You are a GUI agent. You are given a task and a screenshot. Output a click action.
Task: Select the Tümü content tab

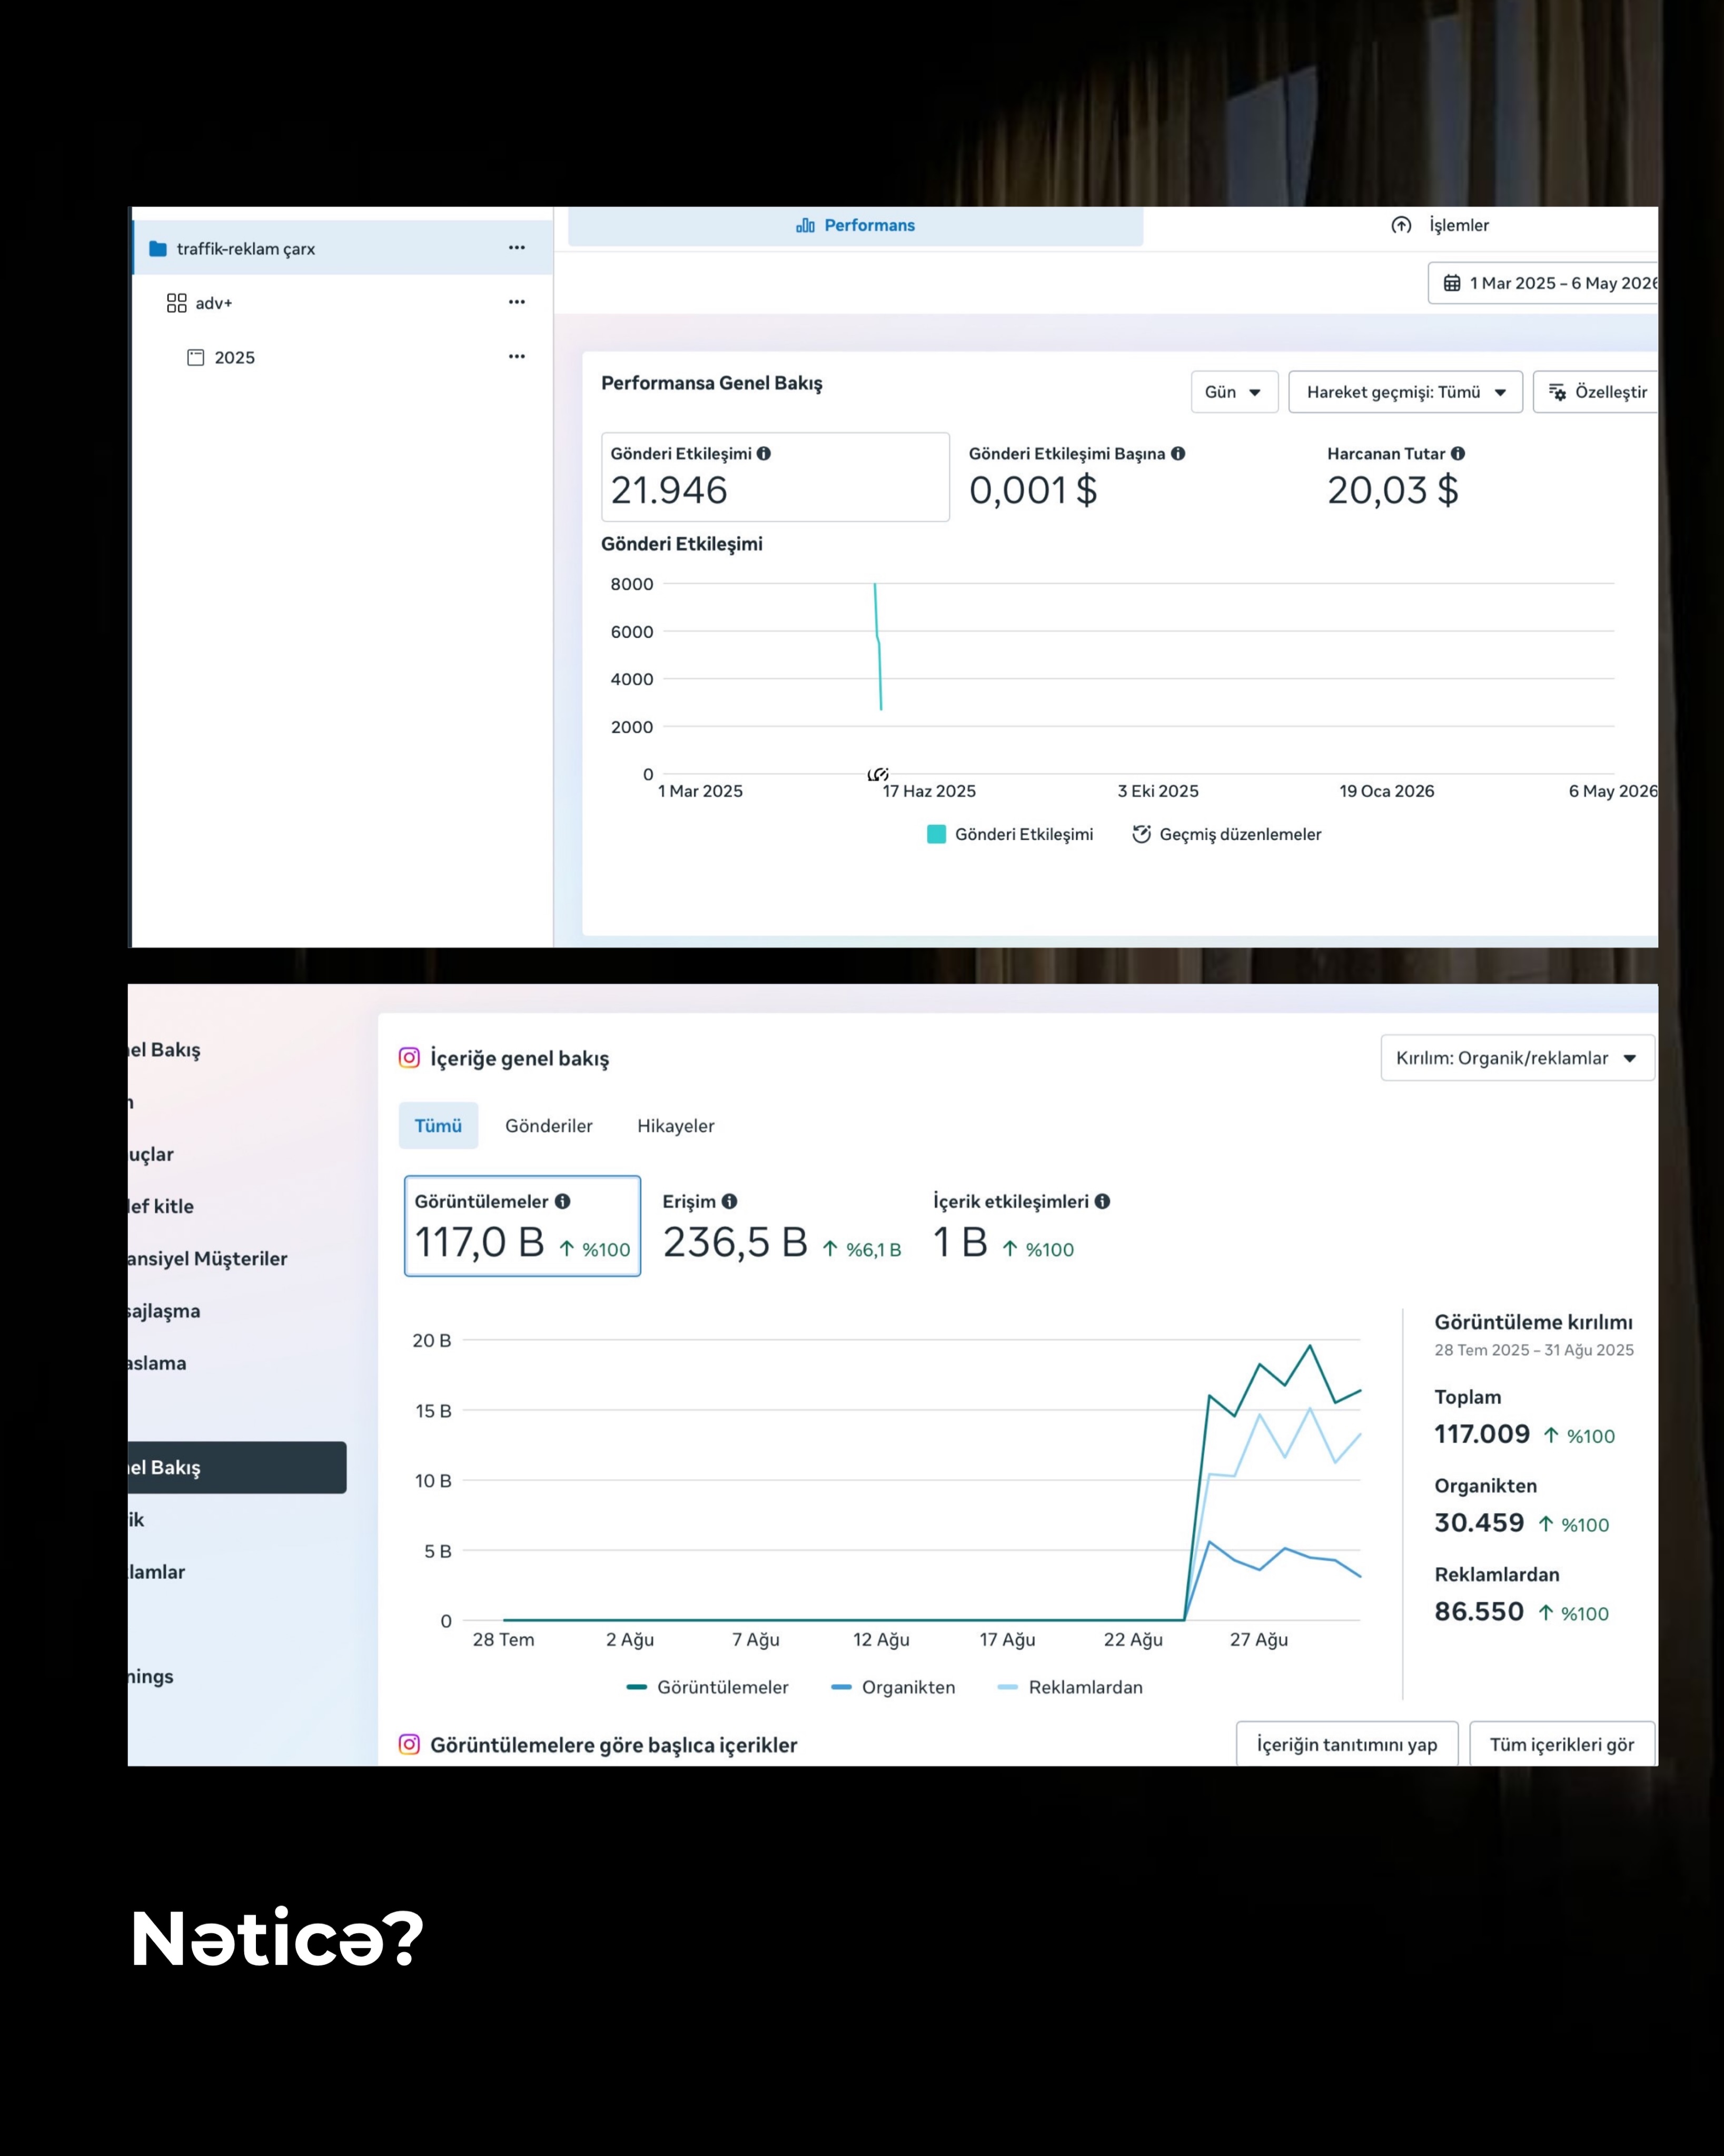(x=438, y=1125)
